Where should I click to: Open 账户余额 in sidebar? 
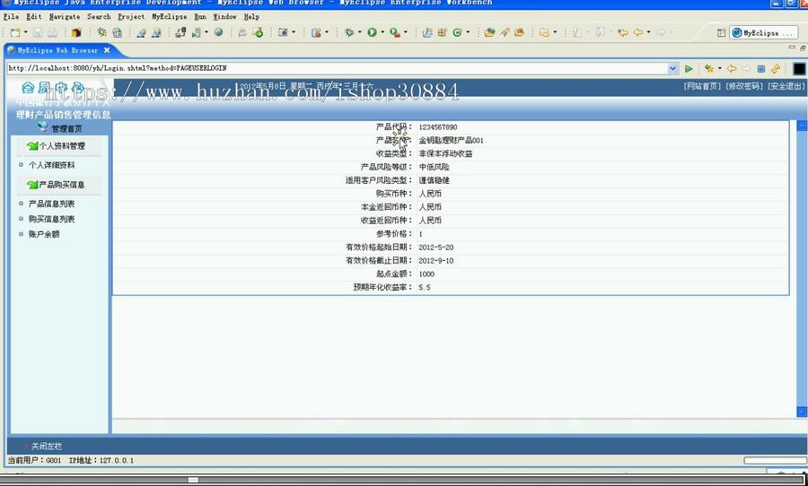click(x=44, y=234)
